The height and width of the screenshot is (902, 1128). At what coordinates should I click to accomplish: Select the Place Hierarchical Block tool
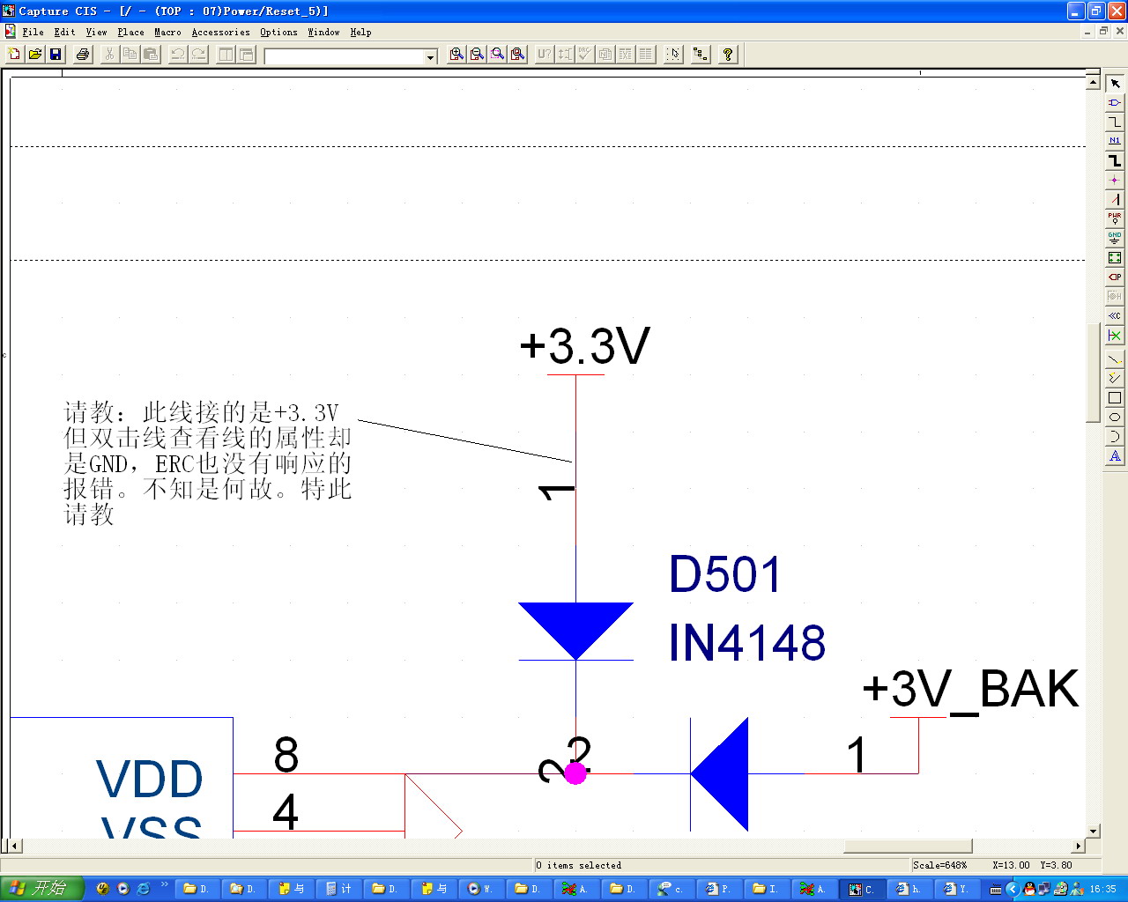click(x=1115, y=257)
